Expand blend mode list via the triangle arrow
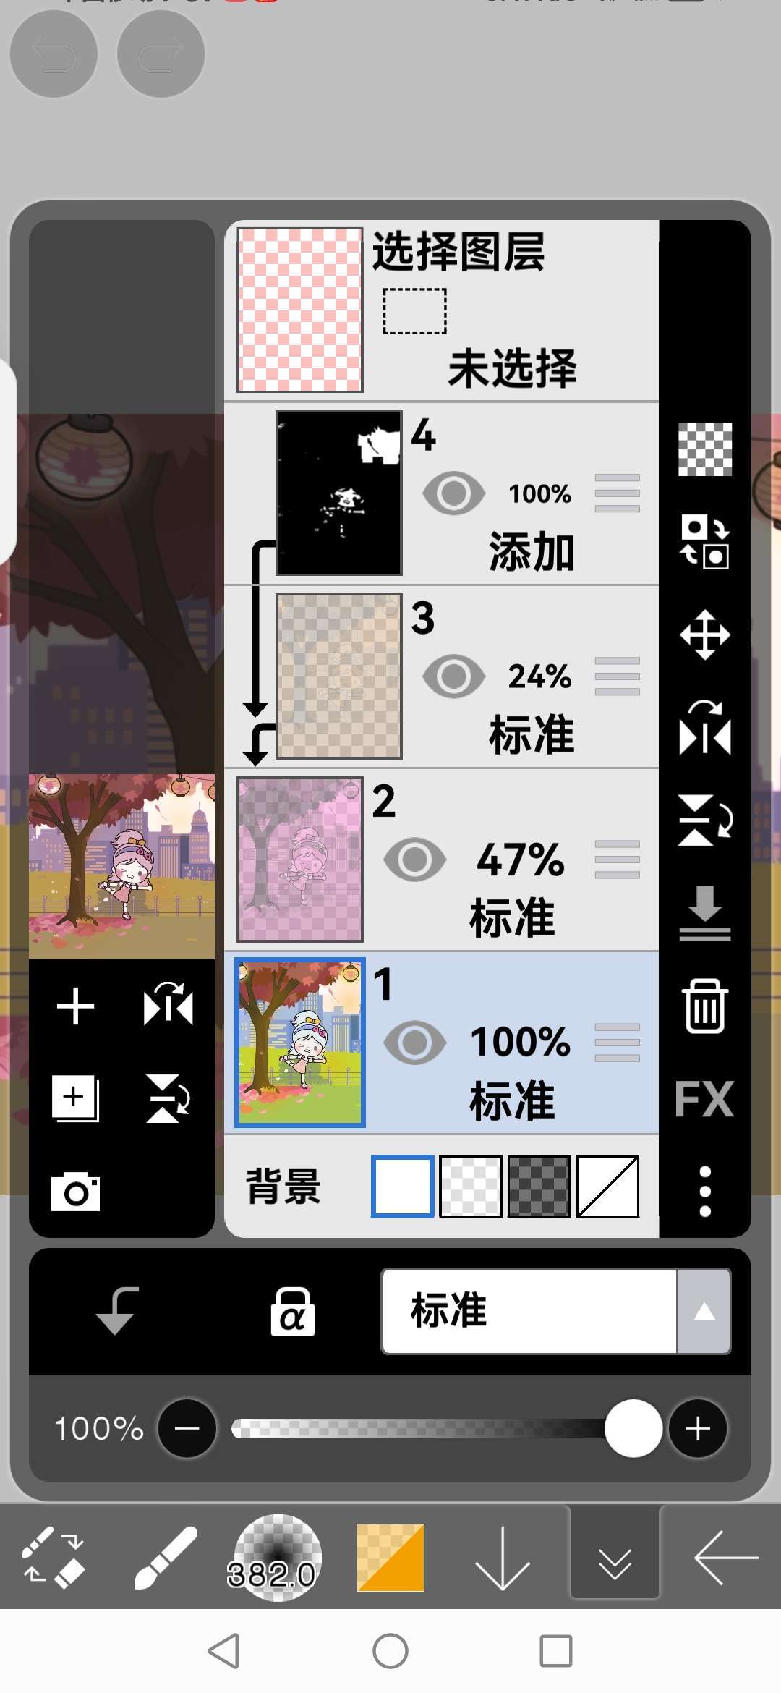Viewport: 781px width, 1693px height. [x=704, y=1311]
